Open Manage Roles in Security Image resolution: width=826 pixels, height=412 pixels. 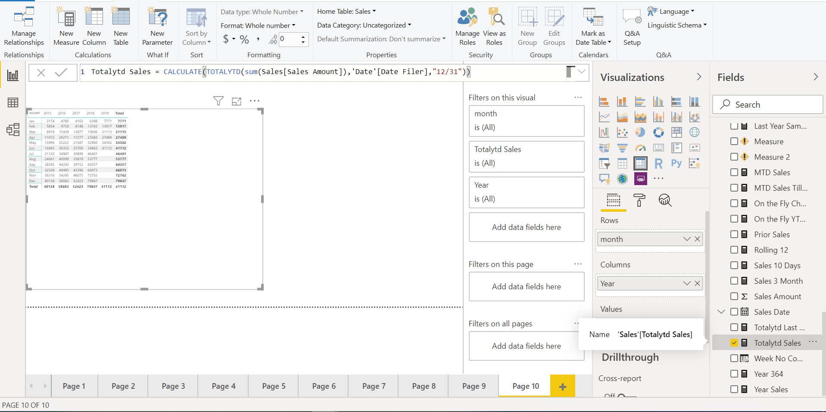tap(468, 26)
